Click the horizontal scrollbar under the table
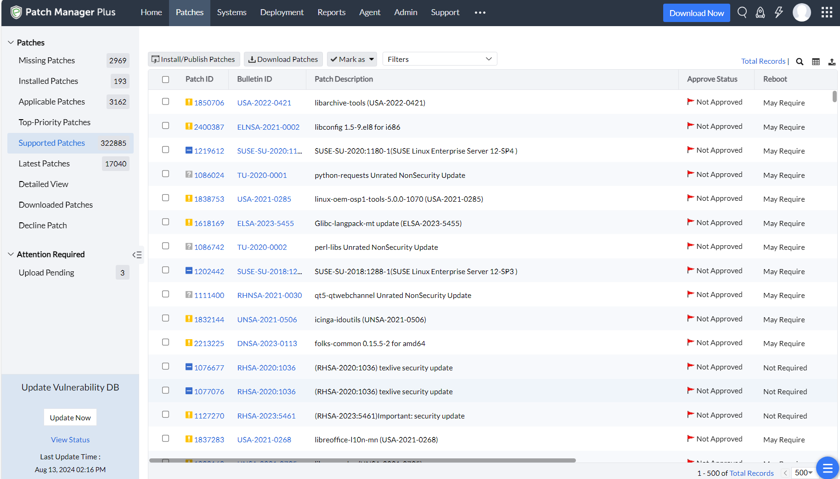Viewport: 840px width, 479px height. click(x=362, y=460)
